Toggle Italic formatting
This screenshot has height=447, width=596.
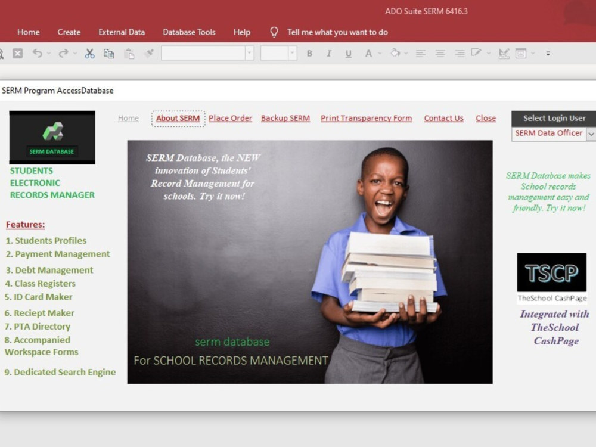point(329,54)
